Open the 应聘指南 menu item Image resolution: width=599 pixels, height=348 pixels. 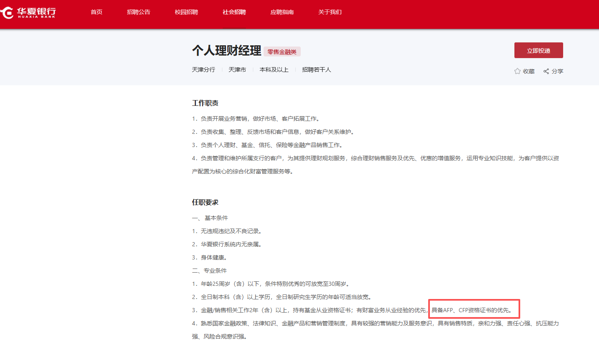click(282, 12)
